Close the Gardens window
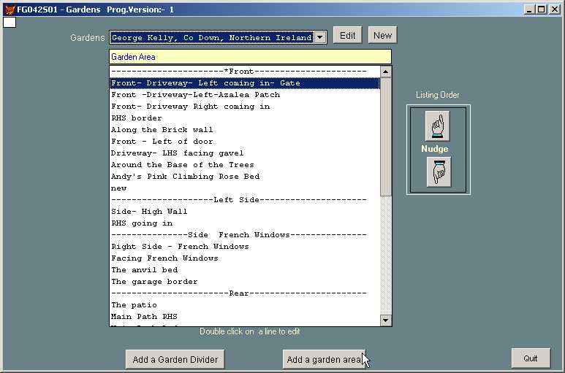Screen dimensions: 565x373 (555, 9)
